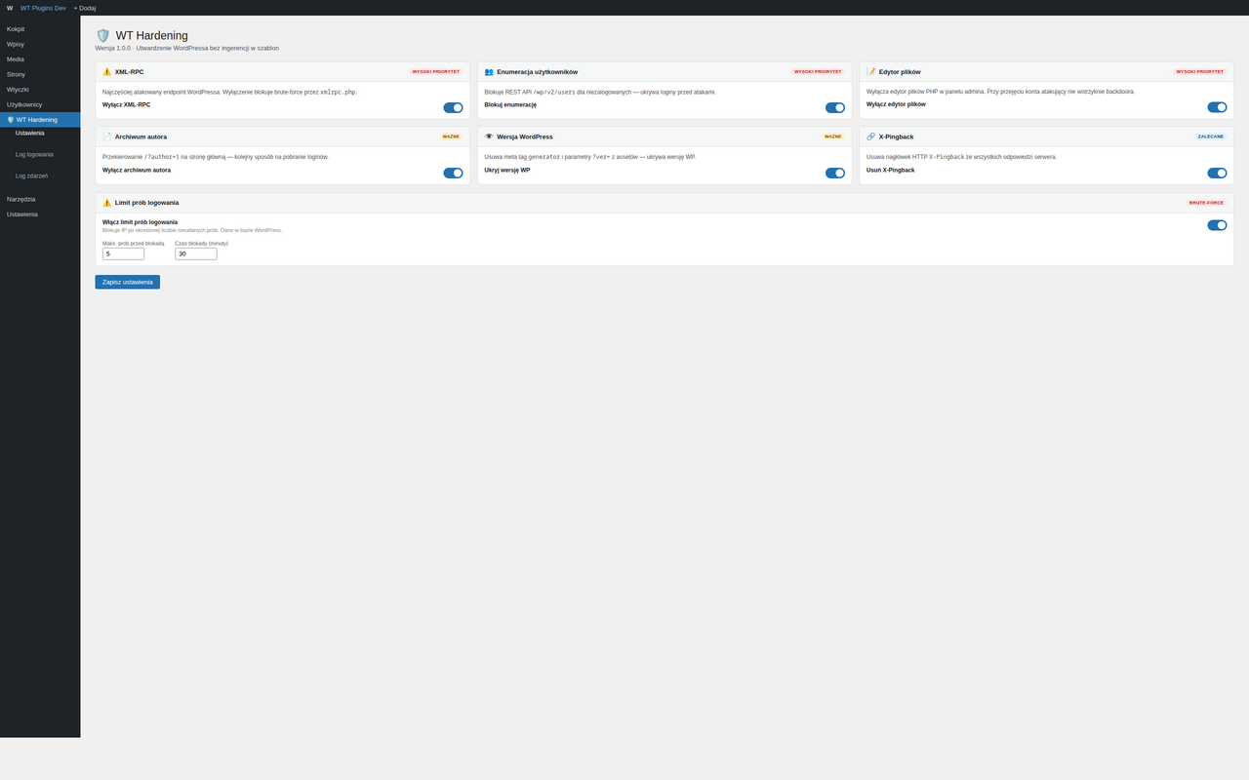
Task: Open the bottom Ustawienia sidebar item
Action: tap(40, 214)
